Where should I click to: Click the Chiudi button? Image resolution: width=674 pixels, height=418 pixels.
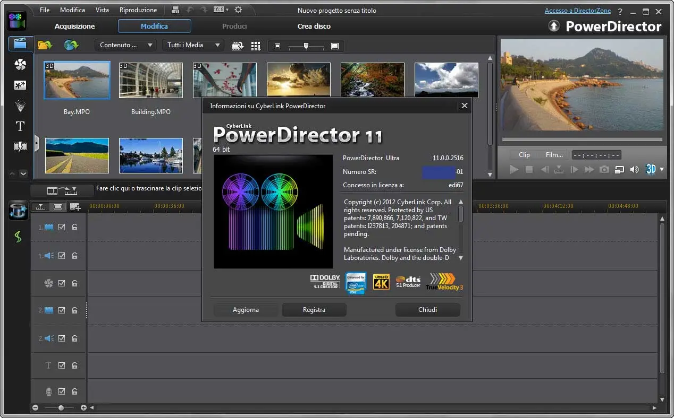pos(428,310)
